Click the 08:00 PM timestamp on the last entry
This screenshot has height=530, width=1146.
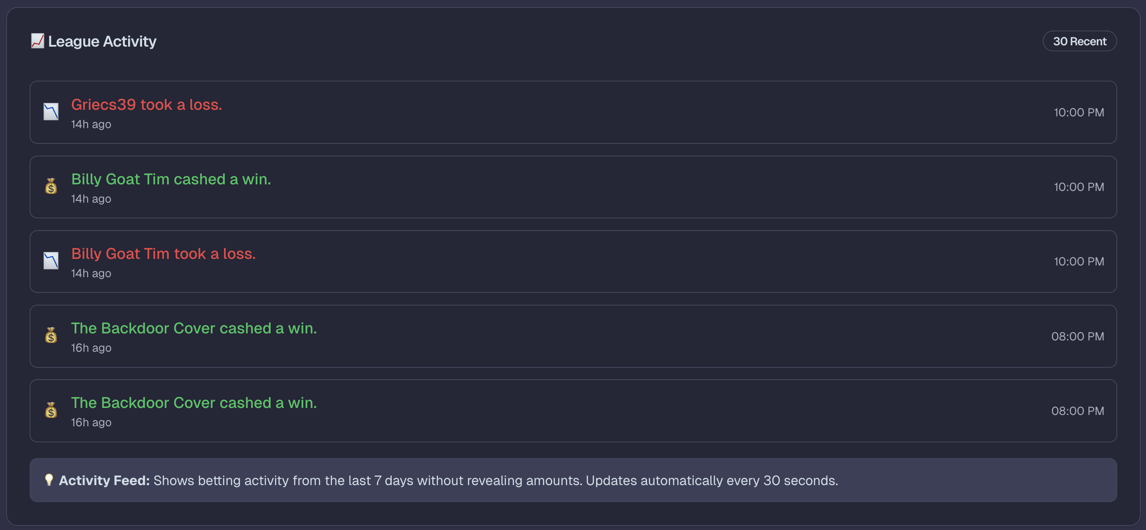[x=1078, y=411]
